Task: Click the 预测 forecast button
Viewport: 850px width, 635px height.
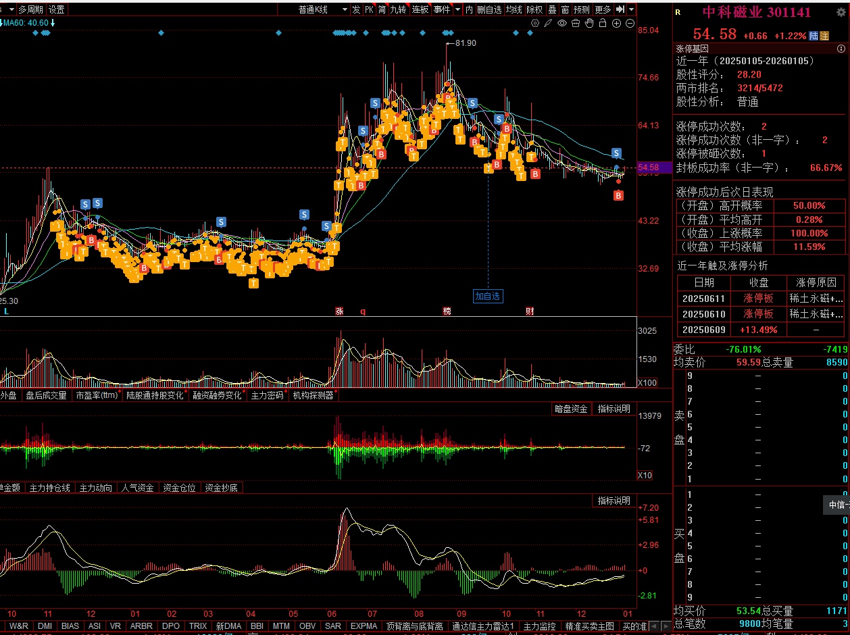Action: (x=582, y=9)
